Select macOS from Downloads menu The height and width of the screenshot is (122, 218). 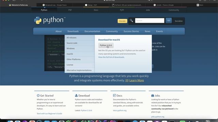click(80, 54)
